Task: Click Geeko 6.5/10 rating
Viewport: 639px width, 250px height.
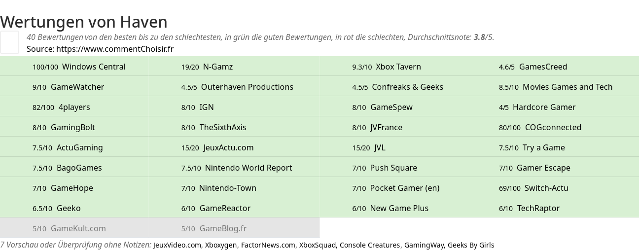Action: coord(56,208)
